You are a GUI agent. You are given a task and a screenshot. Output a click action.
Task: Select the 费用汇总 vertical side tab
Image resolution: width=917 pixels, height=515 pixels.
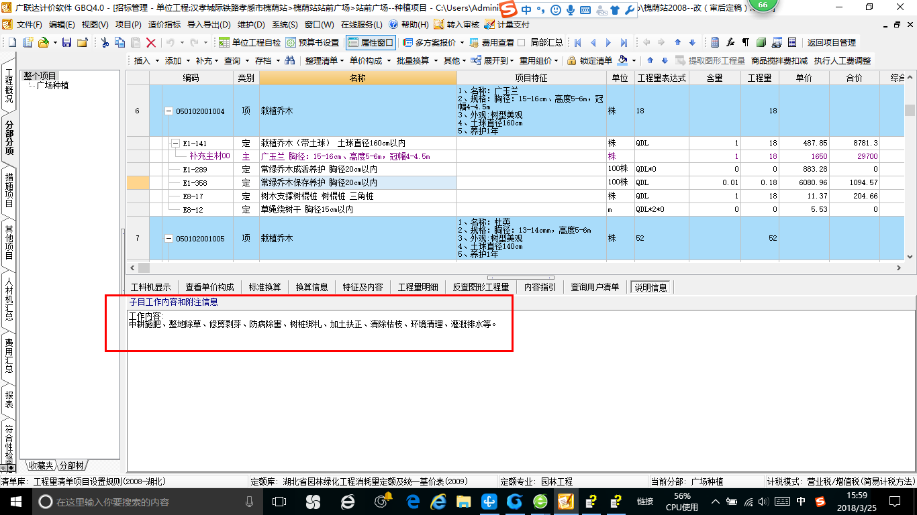tap(9, 356)
